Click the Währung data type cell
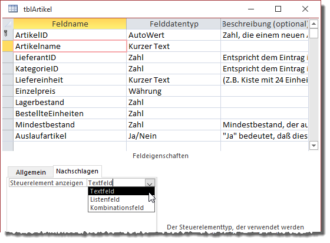The width and height of the screenshot is (330, 243). [174, 91]
